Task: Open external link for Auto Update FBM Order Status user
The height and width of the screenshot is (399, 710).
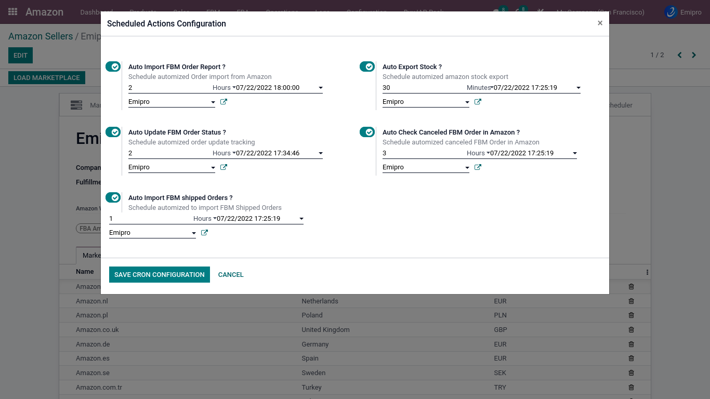Action: pos(223,167)
